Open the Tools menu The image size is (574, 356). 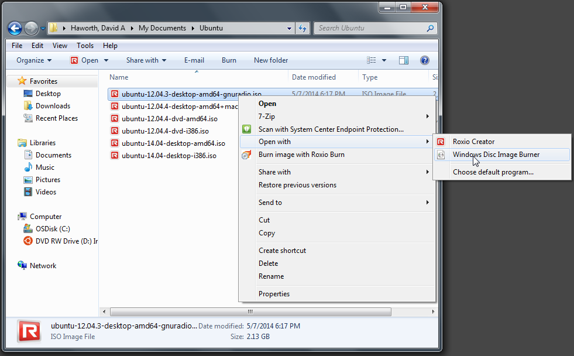click(x=85, y=46)
